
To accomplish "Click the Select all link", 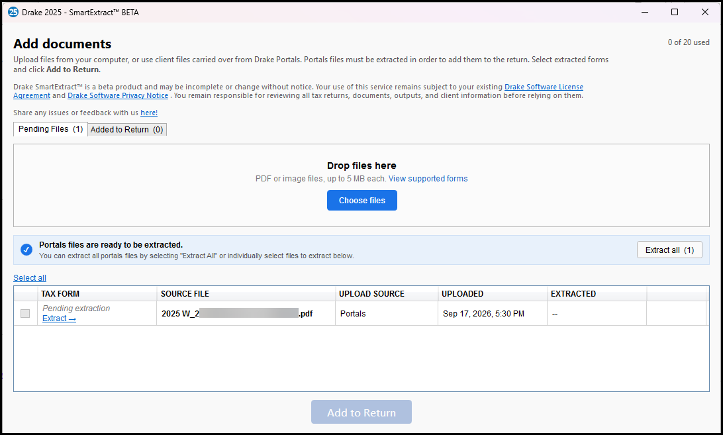I will [30, 277].
